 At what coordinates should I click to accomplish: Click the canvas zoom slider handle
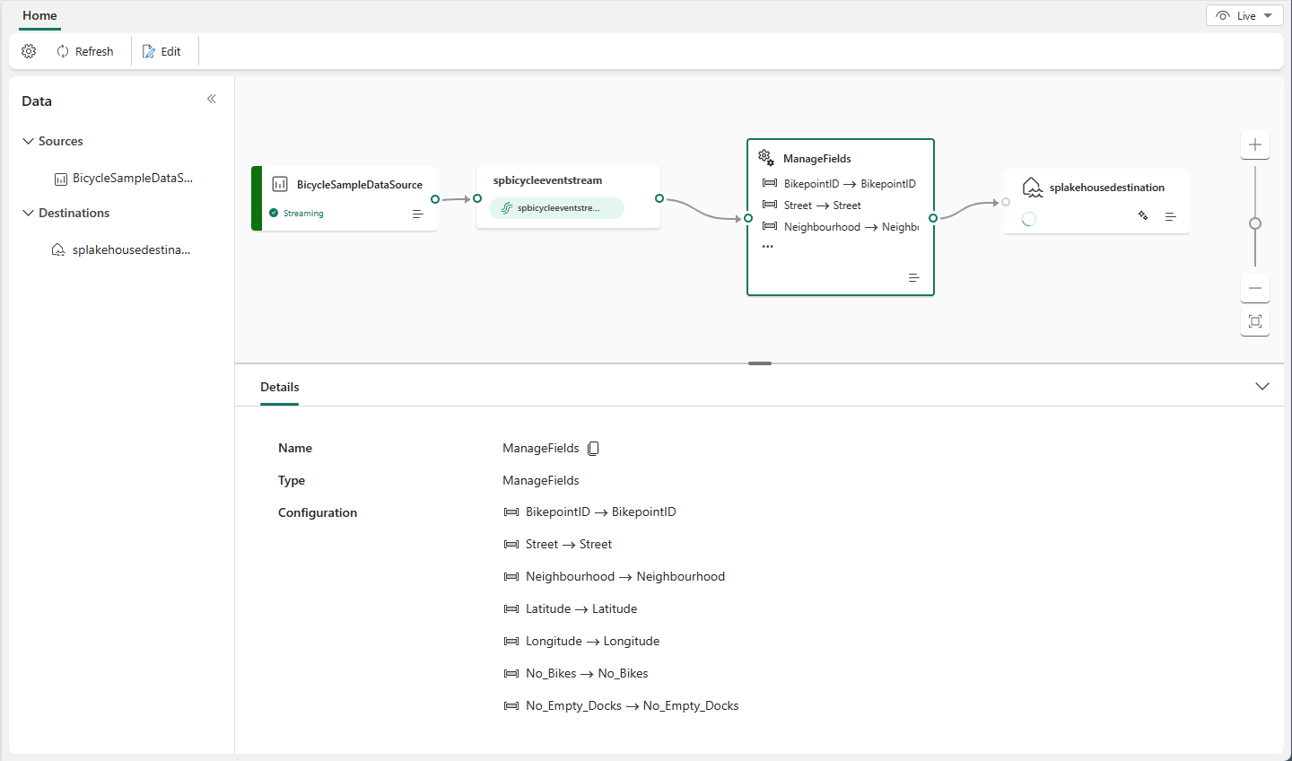pos(1254,223)
